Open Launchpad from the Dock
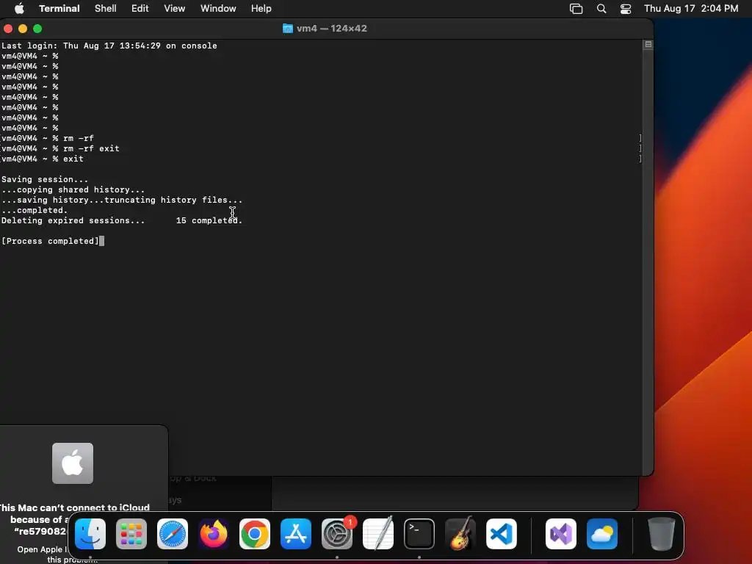 [x=131, y=534]
